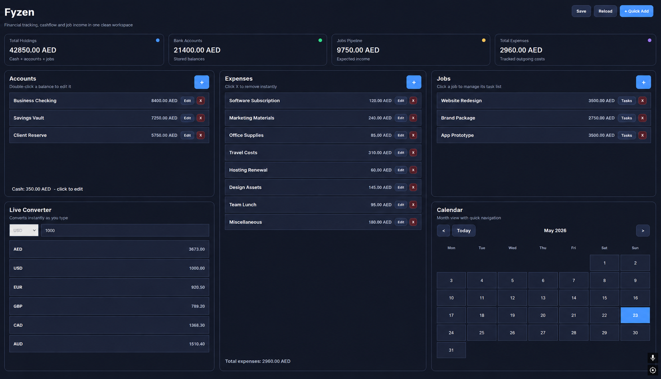
Task: Select May 10 in the calendar
Action: [451, 298]
